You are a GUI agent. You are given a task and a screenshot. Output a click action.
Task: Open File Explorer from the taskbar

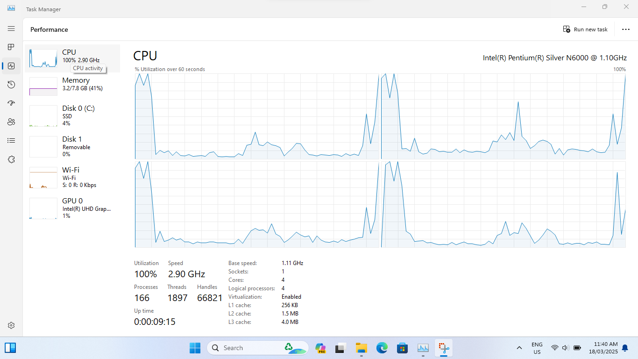tap(361, 348)
